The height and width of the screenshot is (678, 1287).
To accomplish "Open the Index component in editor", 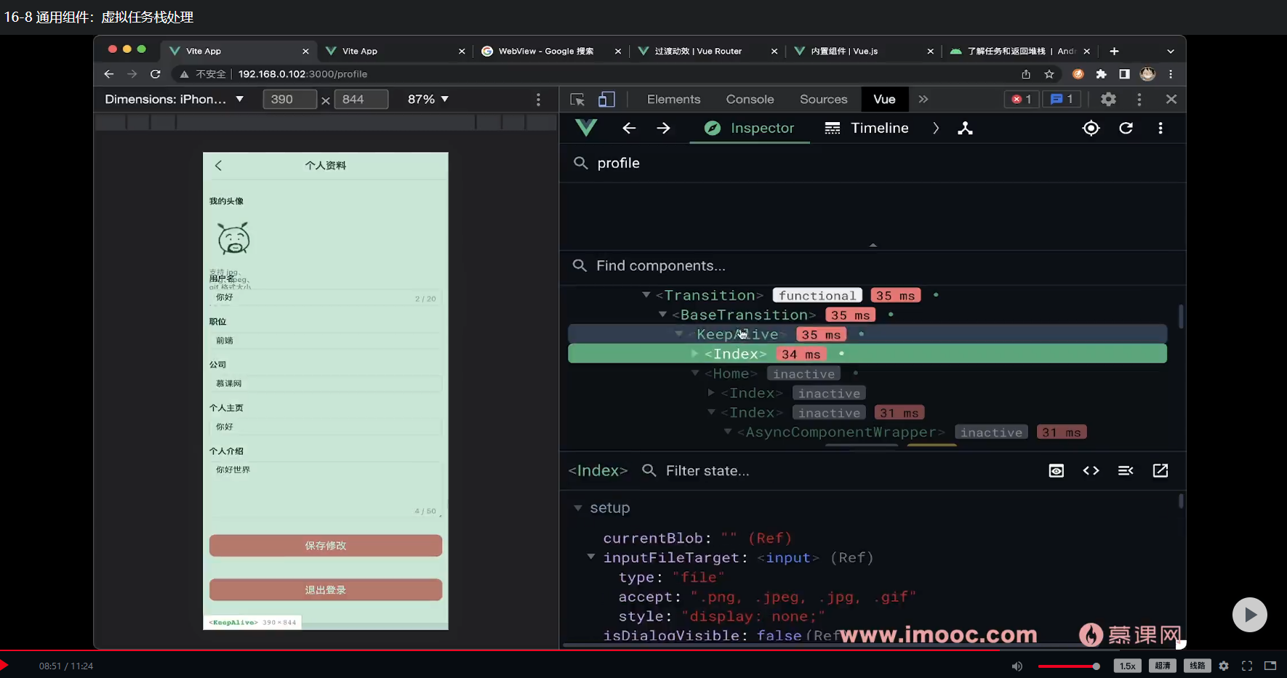I will (x=1160, y=471).
